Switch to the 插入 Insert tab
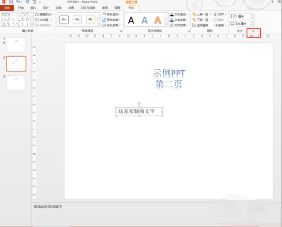Image resolution: width=282 pixels, height=227 pixels. [x=33, y=8]
